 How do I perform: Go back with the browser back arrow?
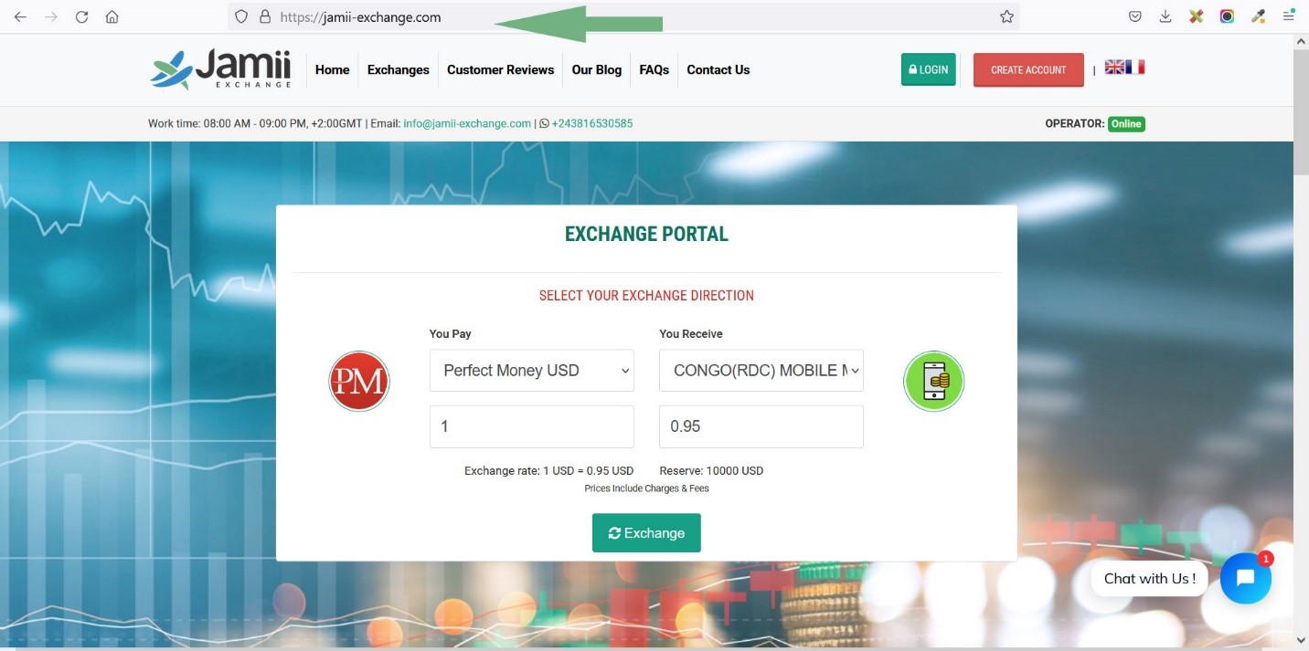[x=20, y=16]
